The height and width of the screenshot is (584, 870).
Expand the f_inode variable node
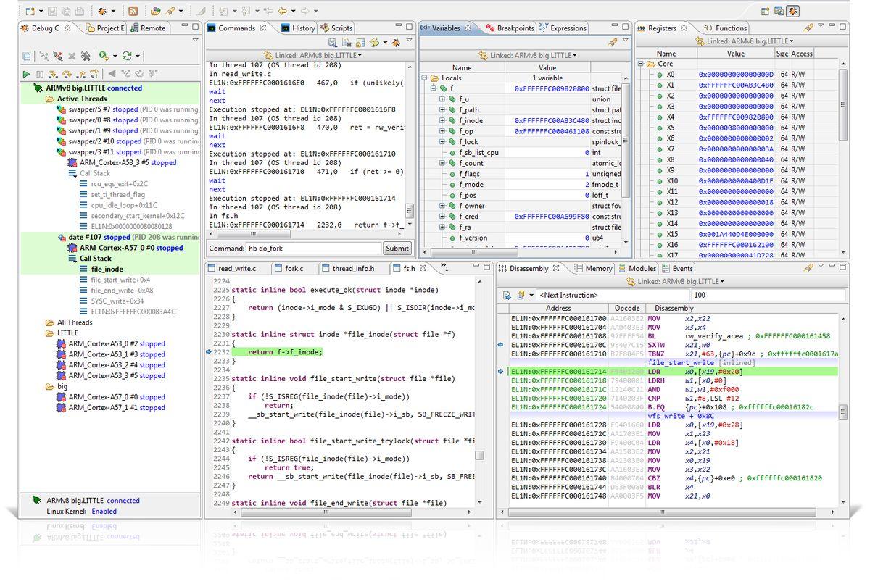(442, 121)
